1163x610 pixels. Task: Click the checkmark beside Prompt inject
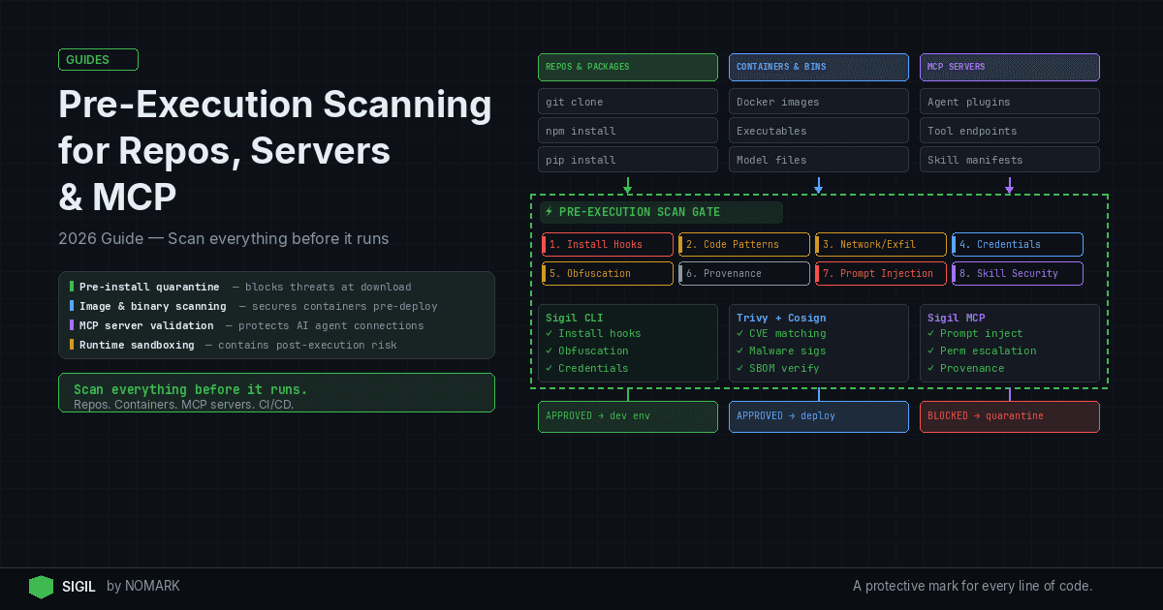[x=931, y=333]
